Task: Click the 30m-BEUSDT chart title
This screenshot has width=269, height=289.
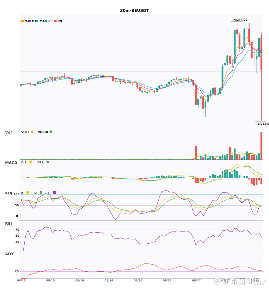Action: [x=134, y=11]
